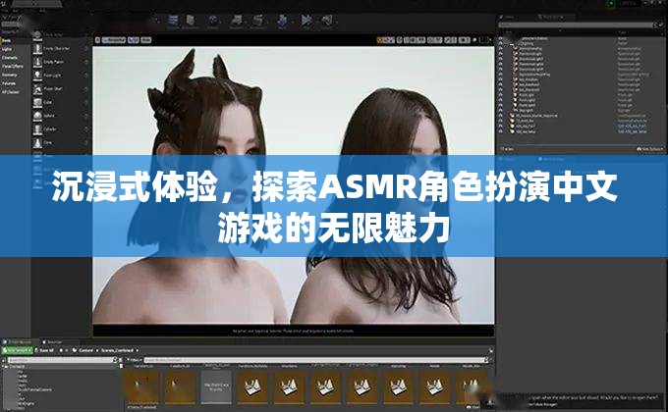Toggle visibility of ExponentialHeightFog in the outliner
Viewport: 668px width, 412px height.
click(x=501, y=74)
